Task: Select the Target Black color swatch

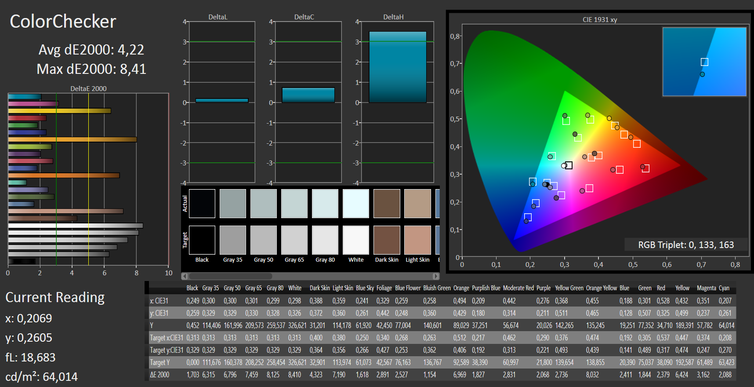Action: [202, 240]
